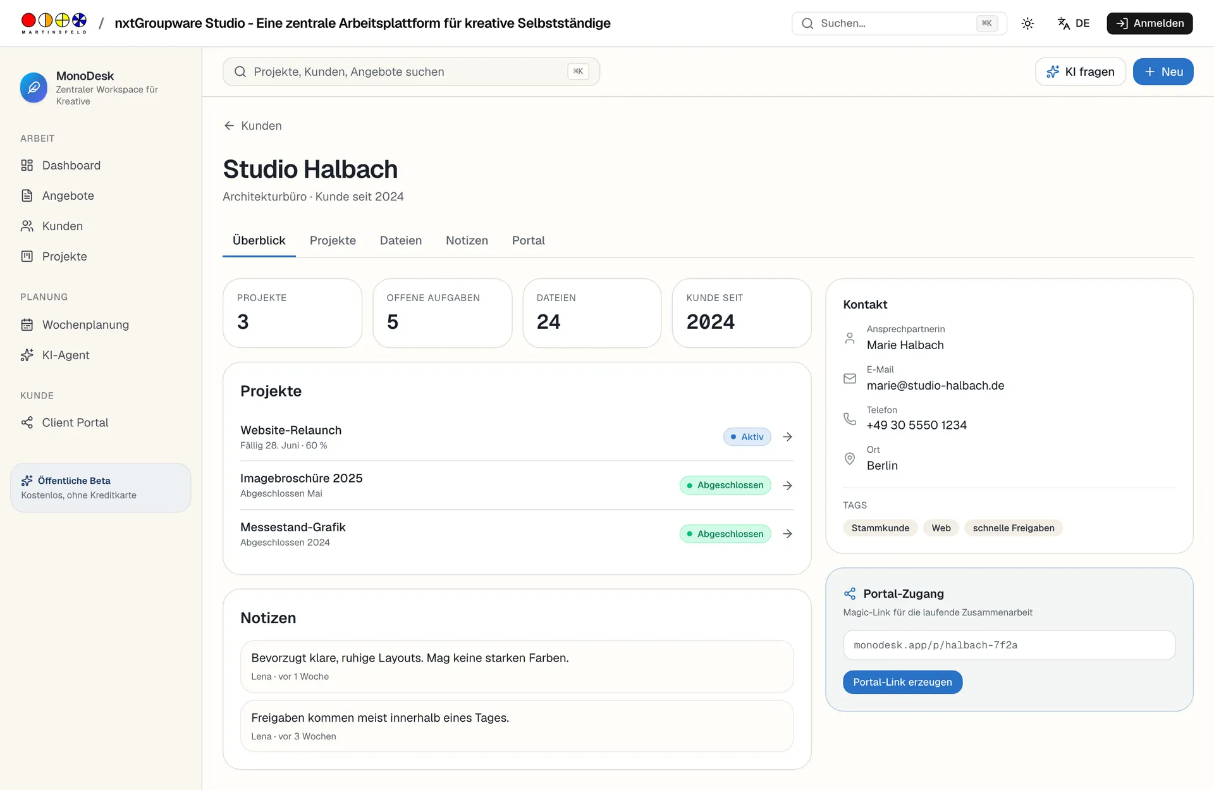
Task: Toggle the light/dark theme sun icon
Action: point(1027,23)
